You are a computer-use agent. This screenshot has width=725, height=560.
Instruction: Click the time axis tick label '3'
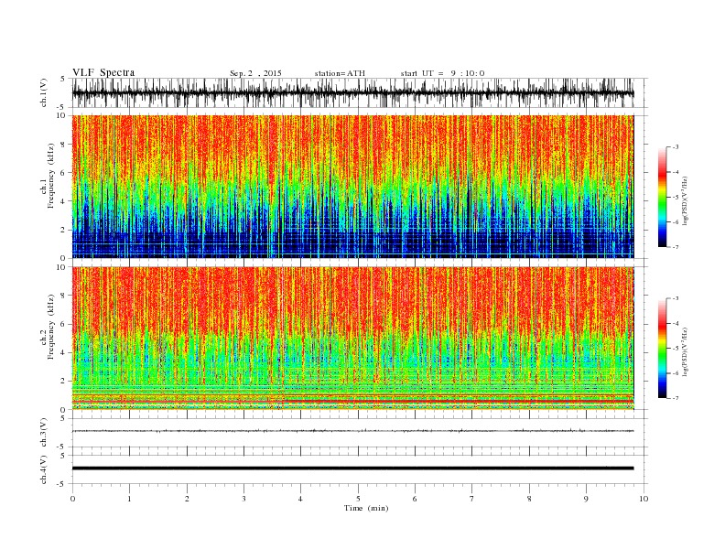[243, 499]
